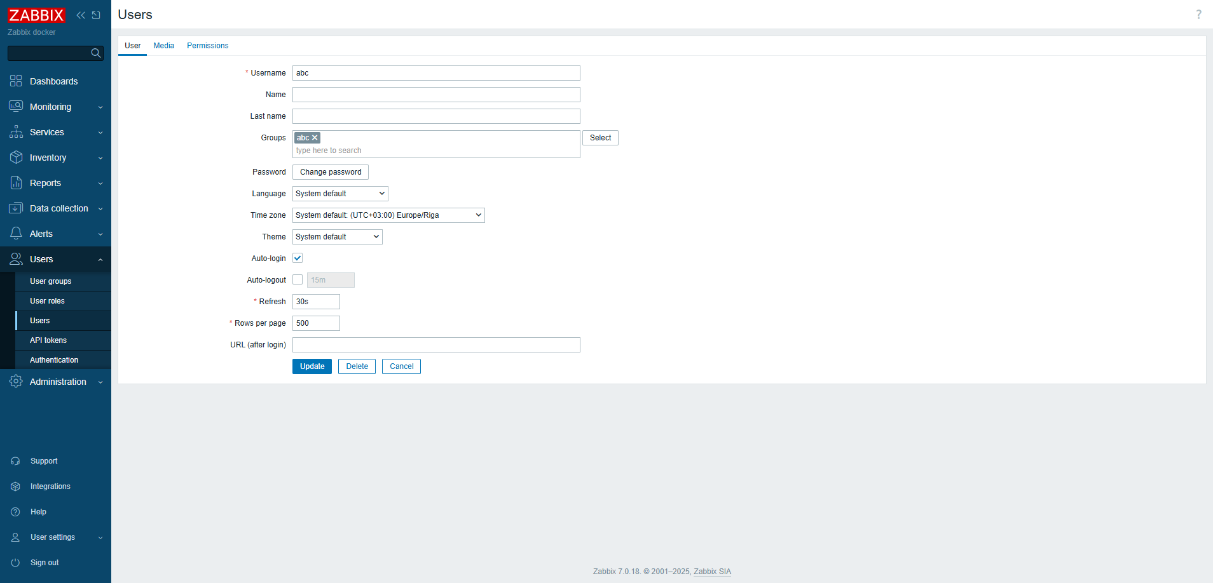Click the Change password button
Viewport: 1213px width, 583px height.
tap(331, 172)
